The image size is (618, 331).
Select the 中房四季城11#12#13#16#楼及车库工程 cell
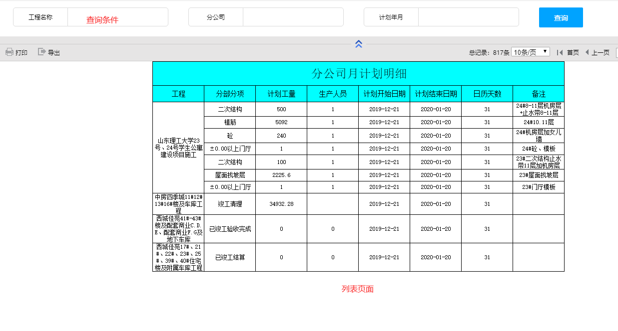pos(178,204)
